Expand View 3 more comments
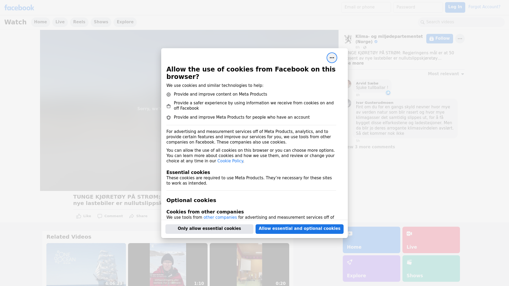The image size is (509, 286). [x=371, y=147]
